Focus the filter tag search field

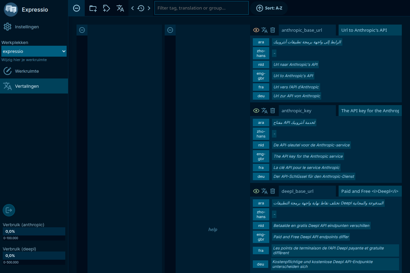202,8
